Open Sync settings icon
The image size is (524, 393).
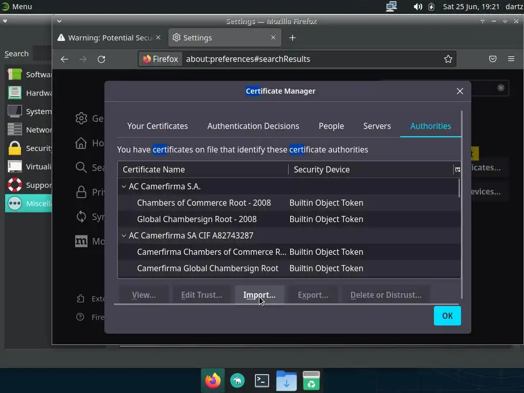(x=81, y=216)
